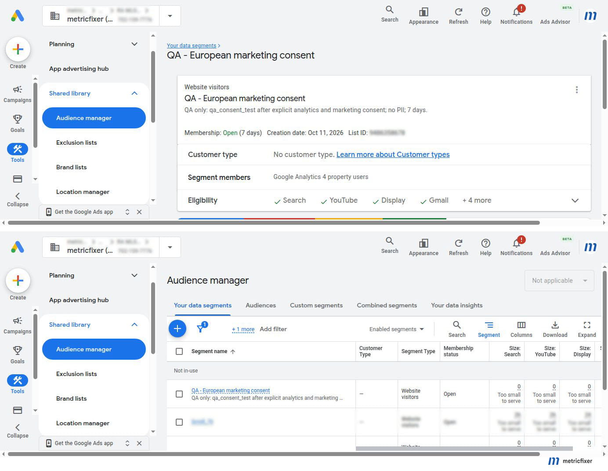Click the horizontal page scrollbar under the segment detail view
This screenshot has width=608, height=471.
coord(274,223)
